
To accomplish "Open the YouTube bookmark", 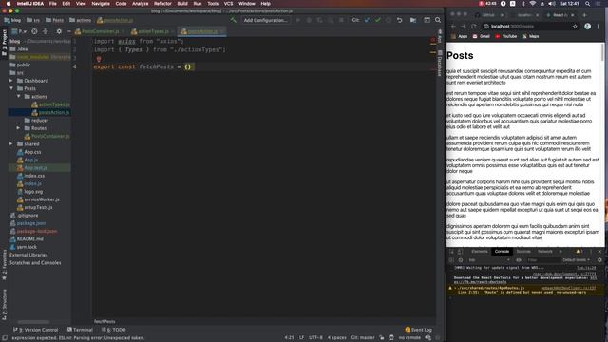I will (x=505, y=36).
